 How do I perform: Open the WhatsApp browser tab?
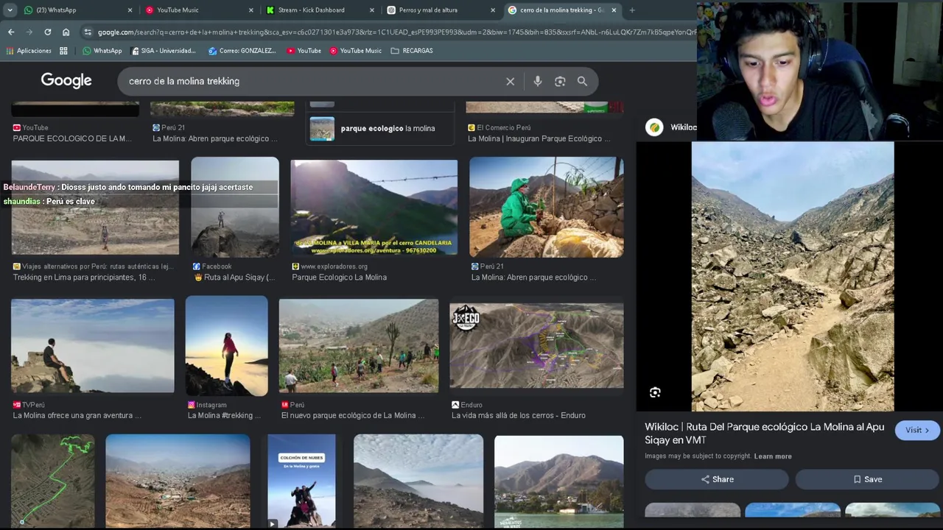(x=77, y=10)
